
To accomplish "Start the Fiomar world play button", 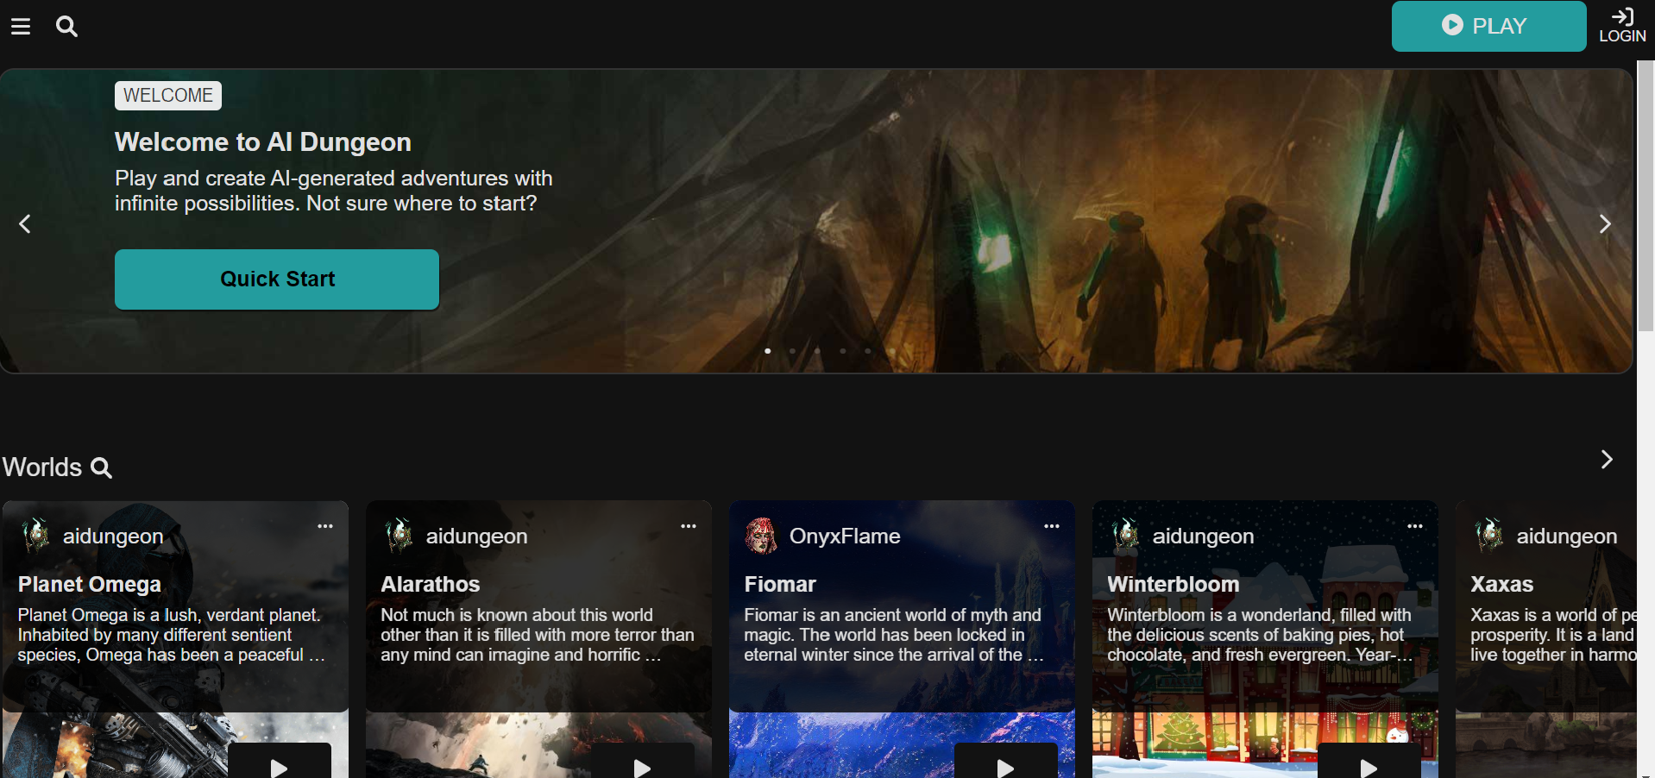I will pyautogui.click(x=1005, y=764).
